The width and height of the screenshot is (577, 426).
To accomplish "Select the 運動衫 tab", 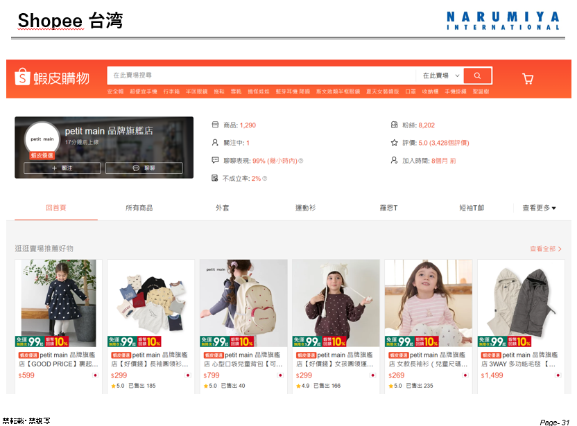I will (305, 208).
